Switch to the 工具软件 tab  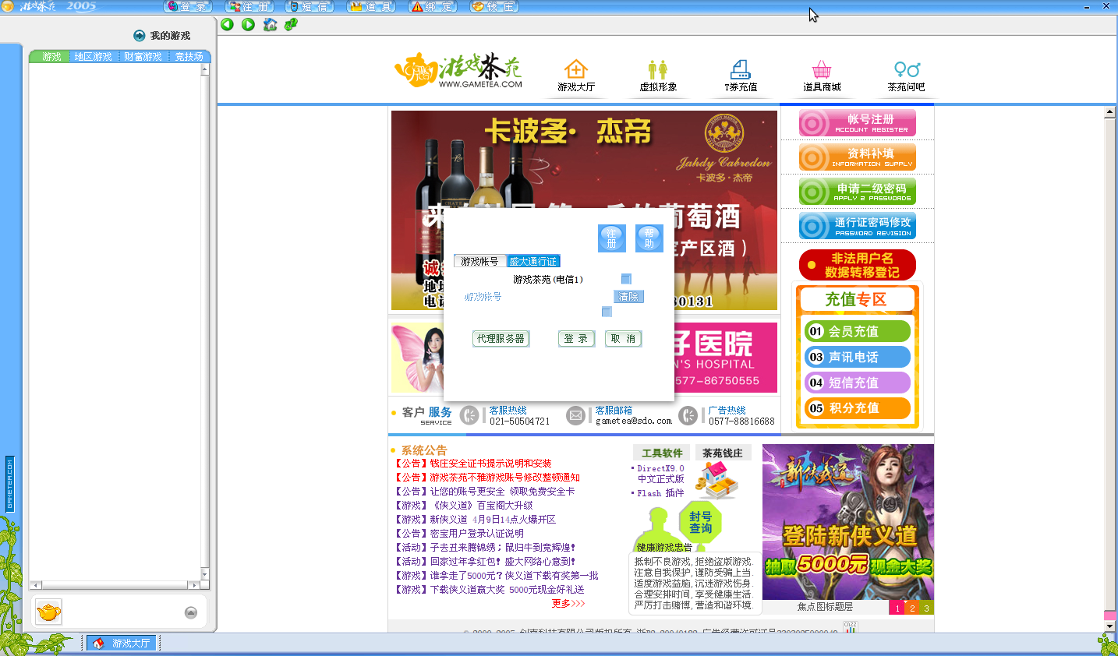click(662, 453)
